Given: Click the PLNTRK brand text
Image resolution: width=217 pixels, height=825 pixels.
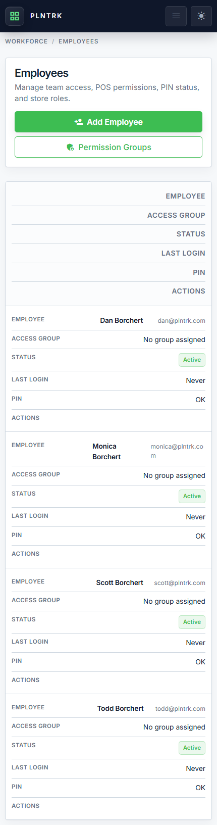Looking at the screenshot, I should (x=46, y=16).
